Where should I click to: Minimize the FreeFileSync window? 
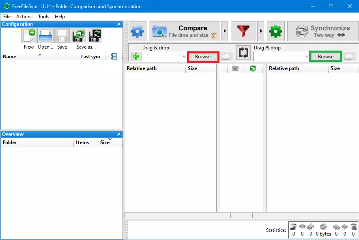[312, 6]
